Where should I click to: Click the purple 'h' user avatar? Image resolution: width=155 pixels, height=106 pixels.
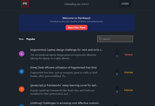(x=22, y=54)
